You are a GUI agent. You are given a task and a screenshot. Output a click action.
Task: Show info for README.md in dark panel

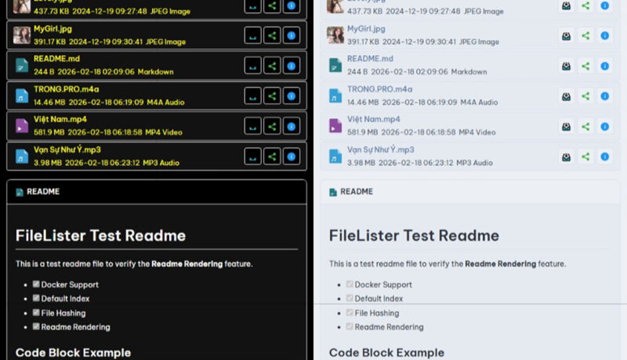tap(292, 66)
